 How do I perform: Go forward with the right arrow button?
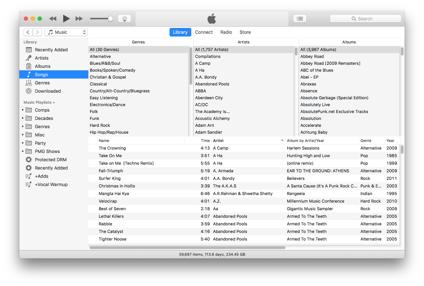coord(37,32)
